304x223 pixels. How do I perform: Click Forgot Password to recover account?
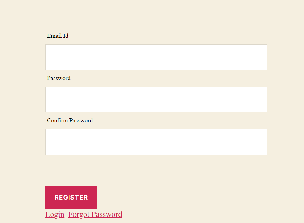tap(95, 214)
